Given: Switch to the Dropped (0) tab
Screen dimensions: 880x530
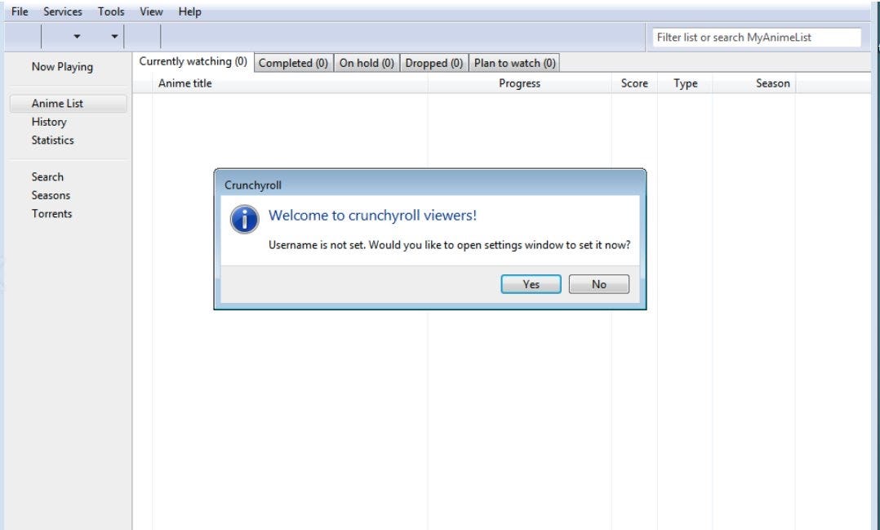Looking at the screenshot, I should click(x=433, y=63).
